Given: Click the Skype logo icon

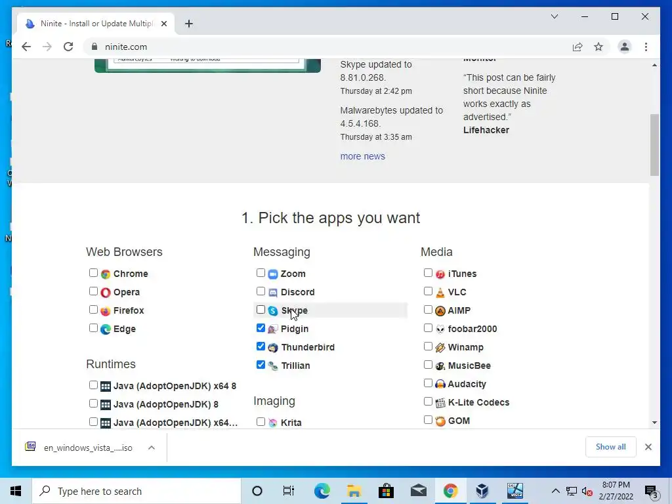Looking at the screenshot, I should pos(273,310).
